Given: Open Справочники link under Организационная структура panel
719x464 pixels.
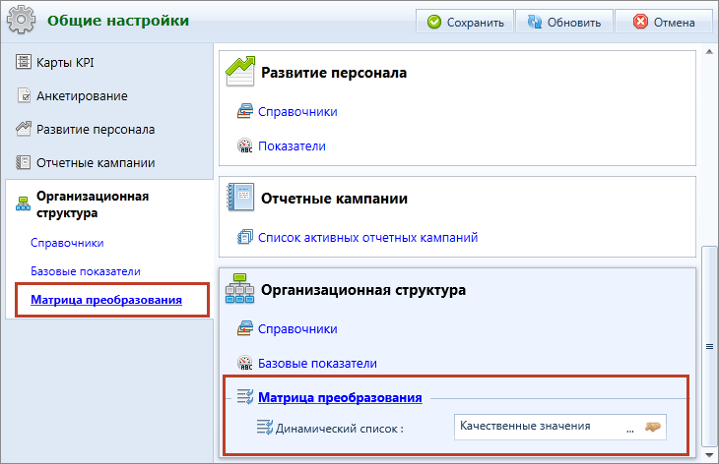Looking at the screenshot, I should (297, 329).
